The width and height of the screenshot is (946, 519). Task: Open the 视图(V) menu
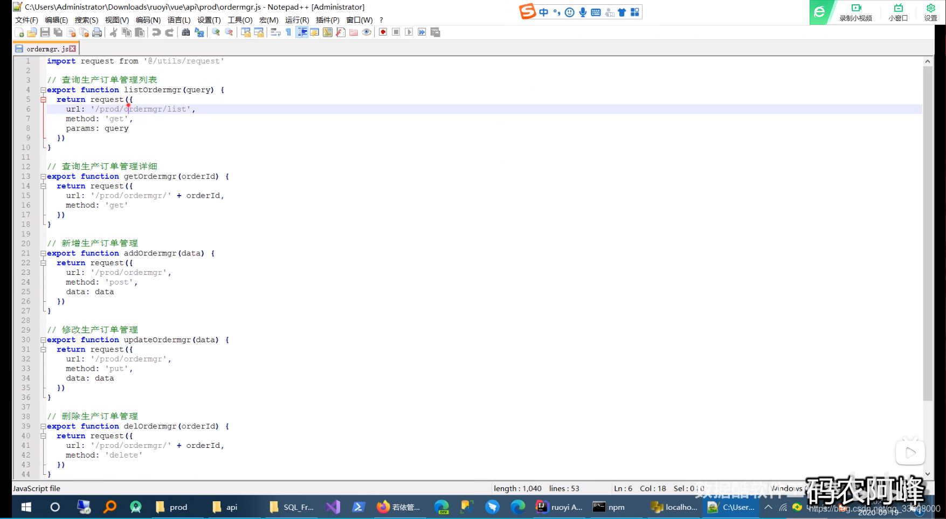point(117,20)
